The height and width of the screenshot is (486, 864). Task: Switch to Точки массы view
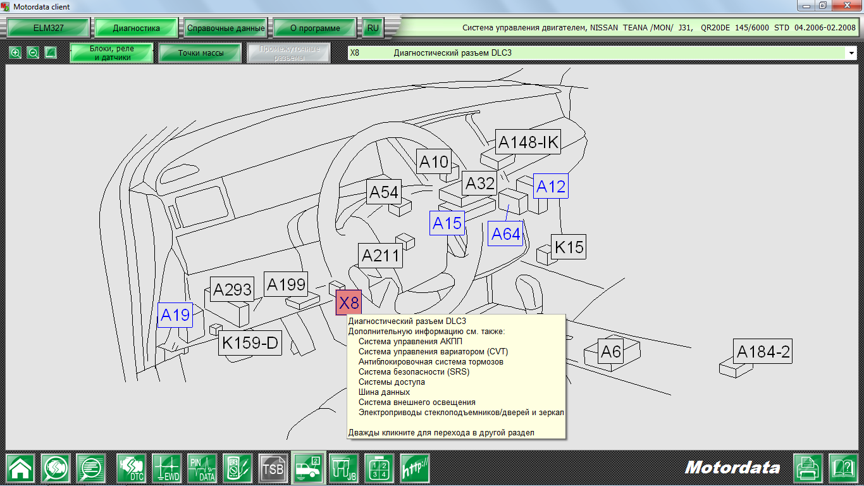tap(200, 53)
